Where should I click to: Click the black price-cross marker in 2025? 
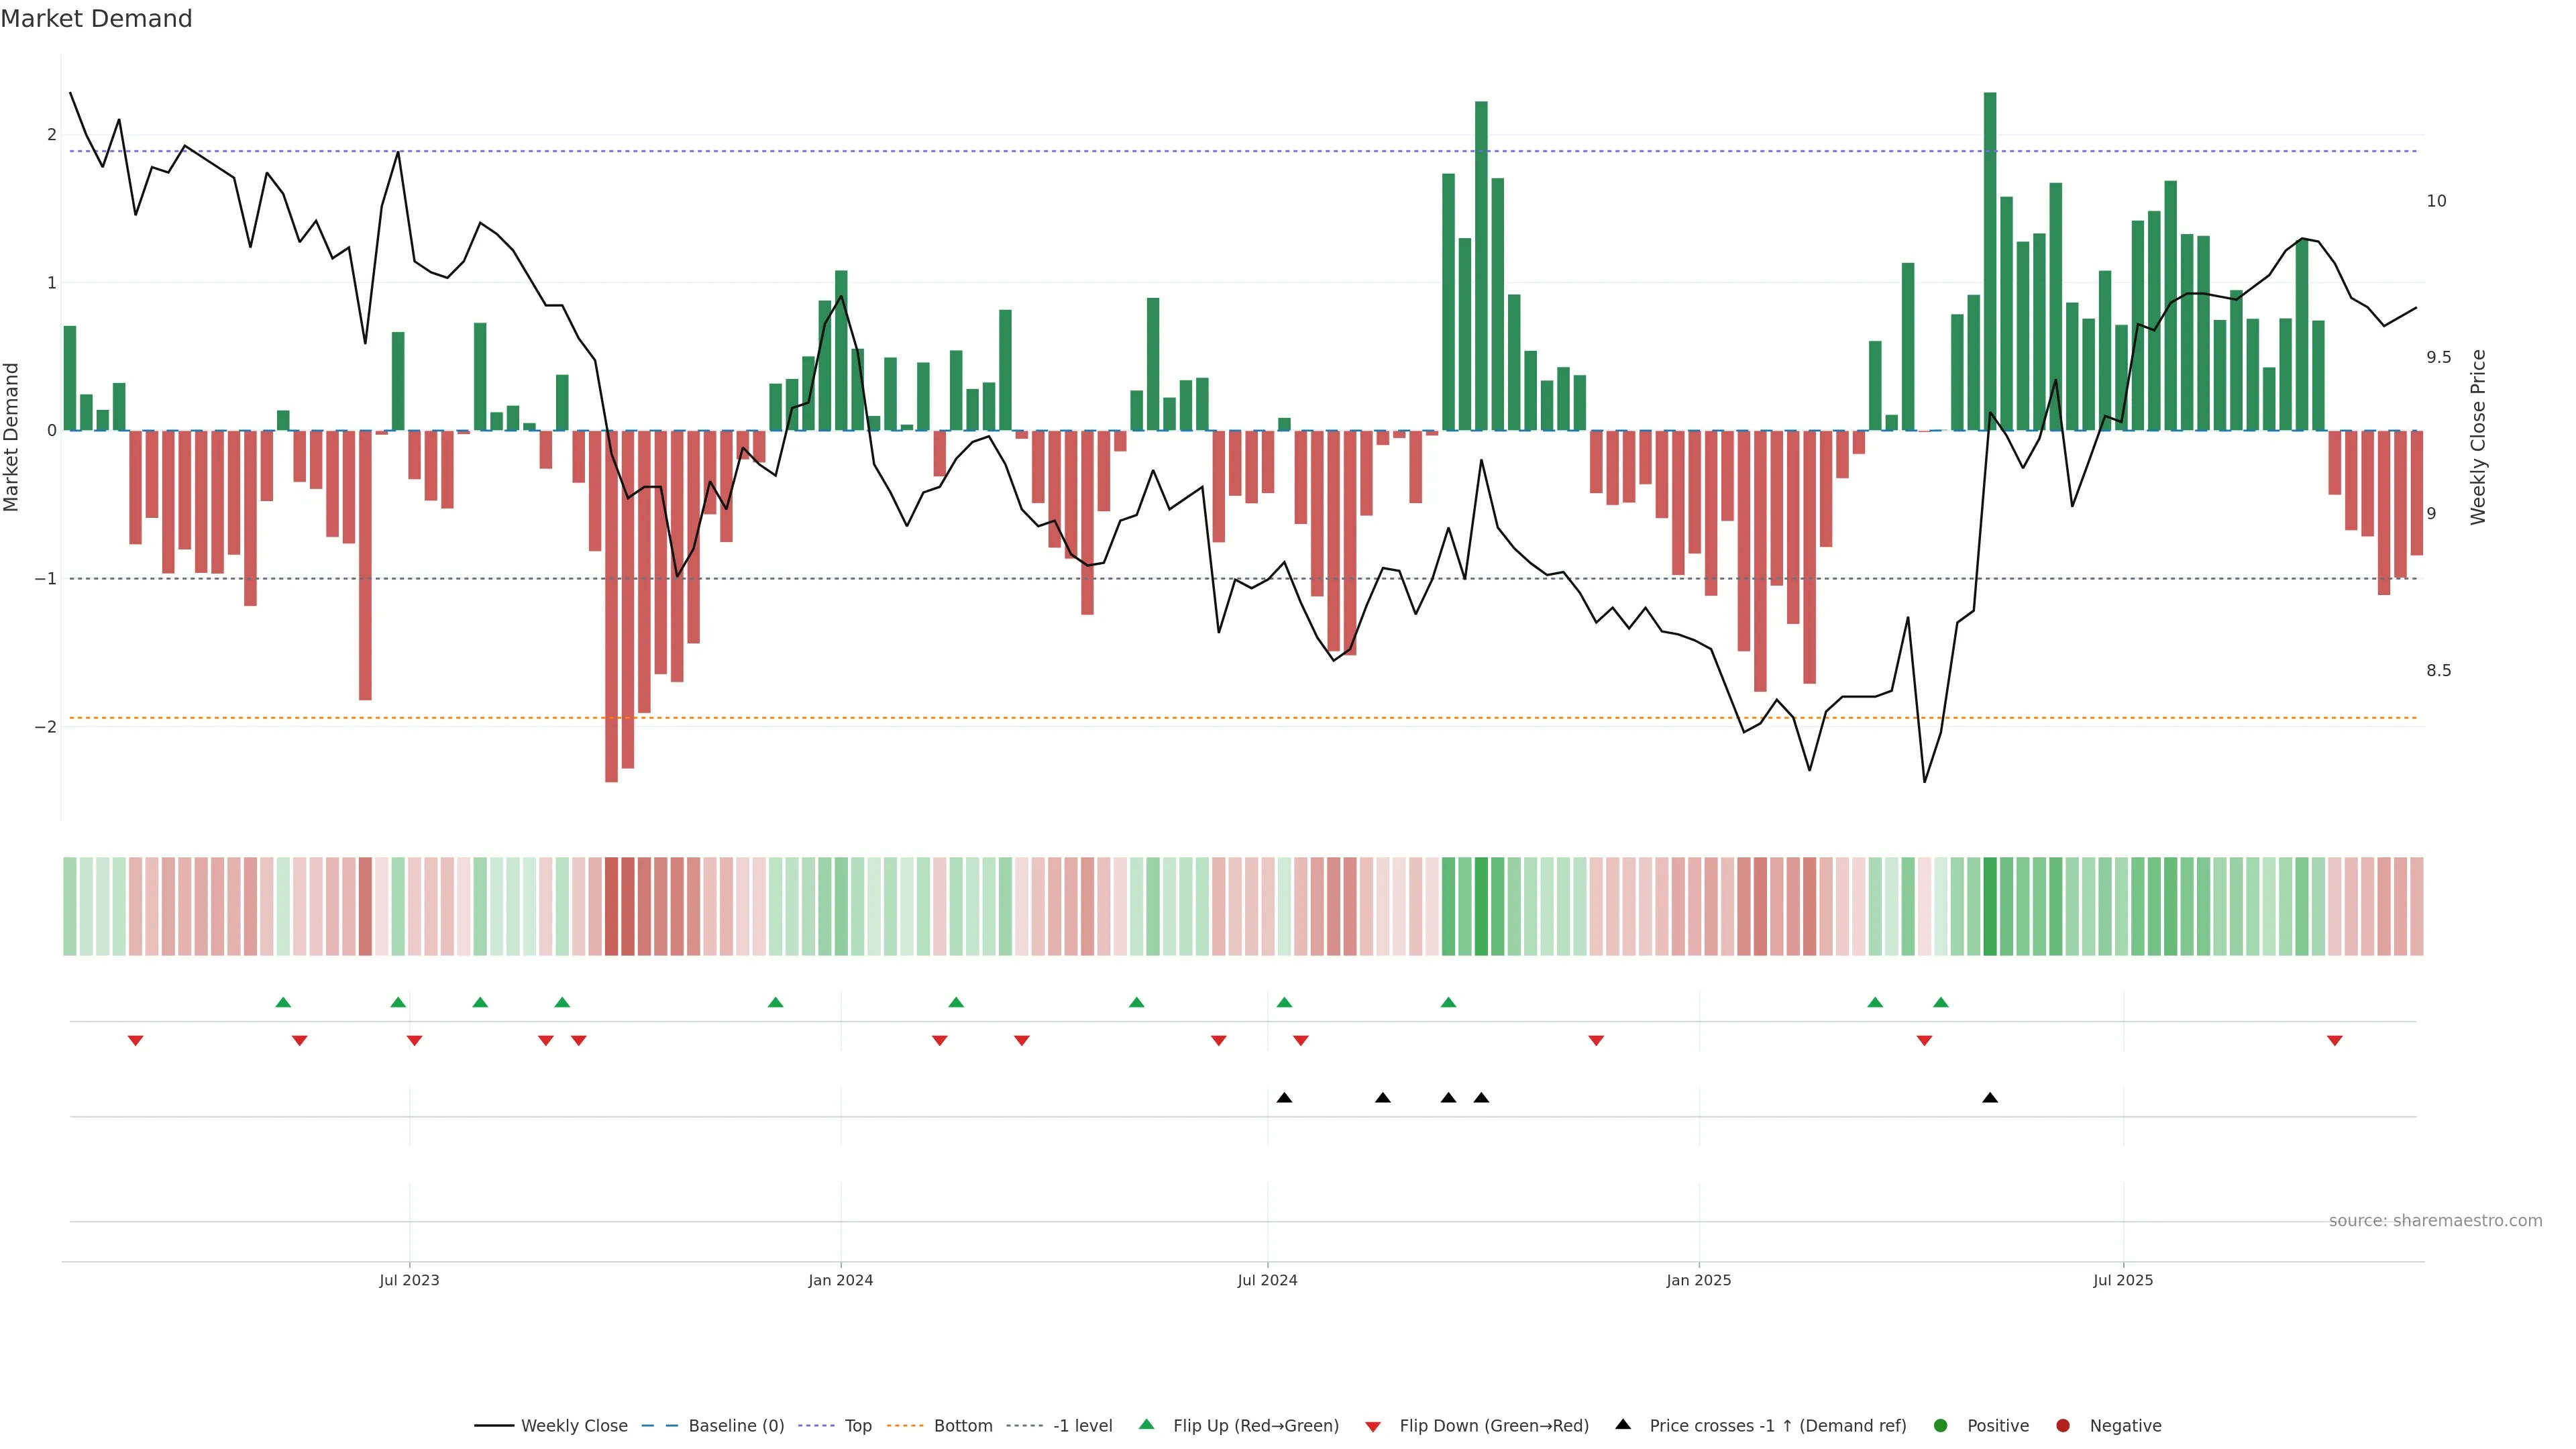pos(1990,1098)
